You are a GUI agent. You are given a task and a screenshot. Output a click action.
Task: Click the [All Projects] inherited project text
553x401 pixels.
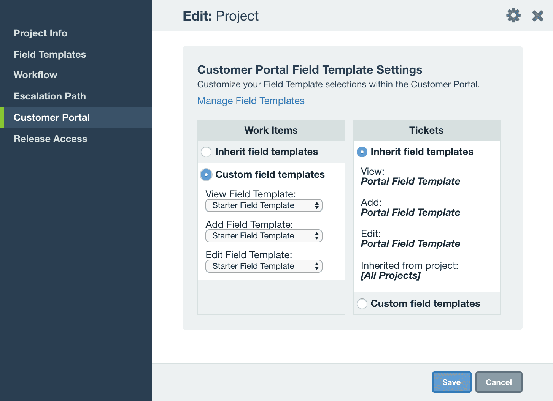[391, 275]
